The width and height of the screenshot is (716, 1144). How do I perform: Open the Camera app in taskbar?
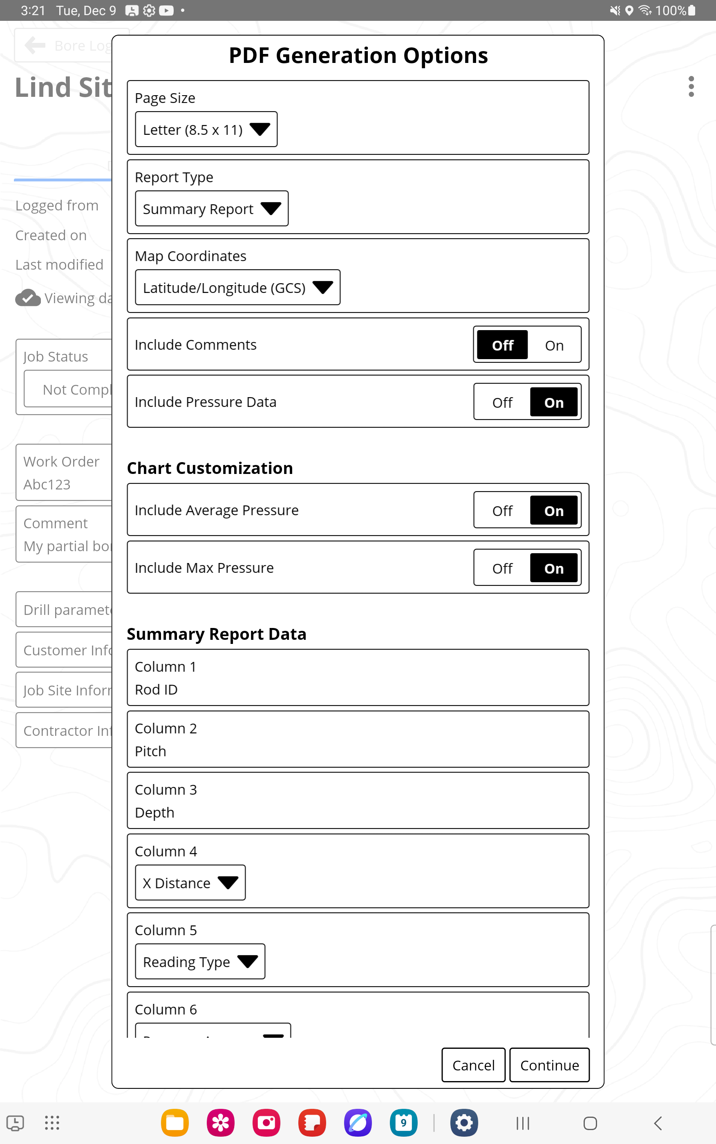click(x=266, y=1123)
